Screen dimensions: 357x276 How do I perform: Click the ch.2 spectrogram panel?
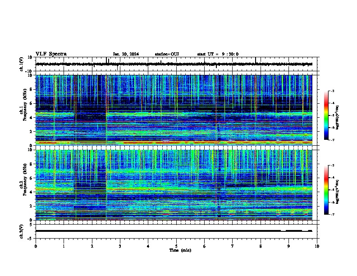(177, 185)
